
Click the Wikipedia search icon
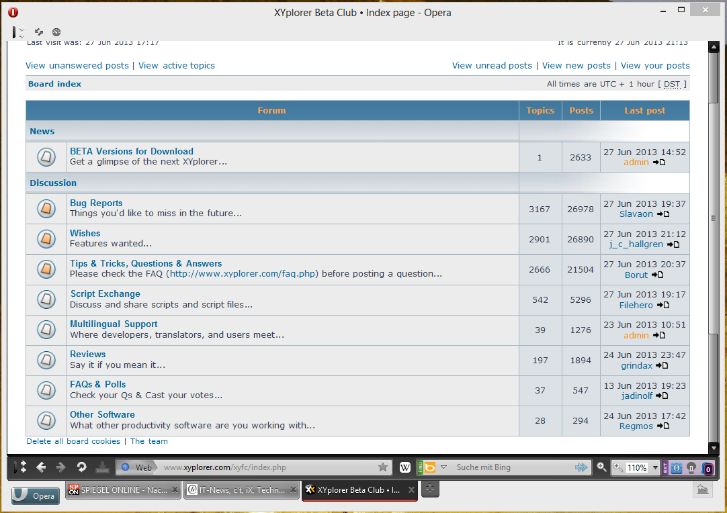click(405, 467)
